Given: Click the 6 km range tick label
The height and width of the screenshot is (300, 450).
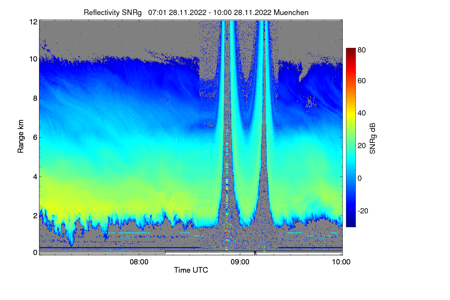Looking at the screenshot, I should pyautogui.click(x=35, y=138).
